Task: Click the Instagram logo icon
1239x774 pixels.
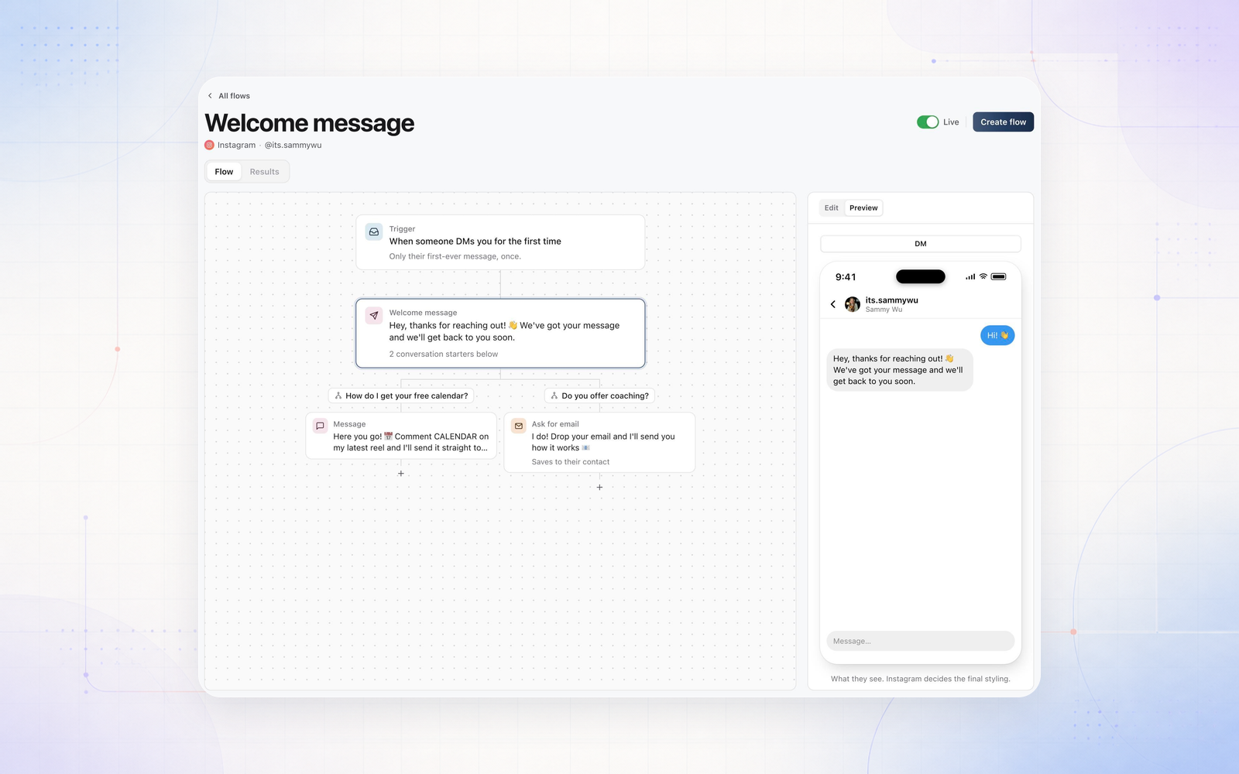Action: (x=209, y=145)
